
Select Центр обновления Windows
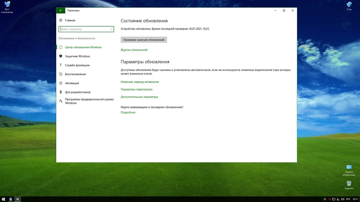click(83, 47)
